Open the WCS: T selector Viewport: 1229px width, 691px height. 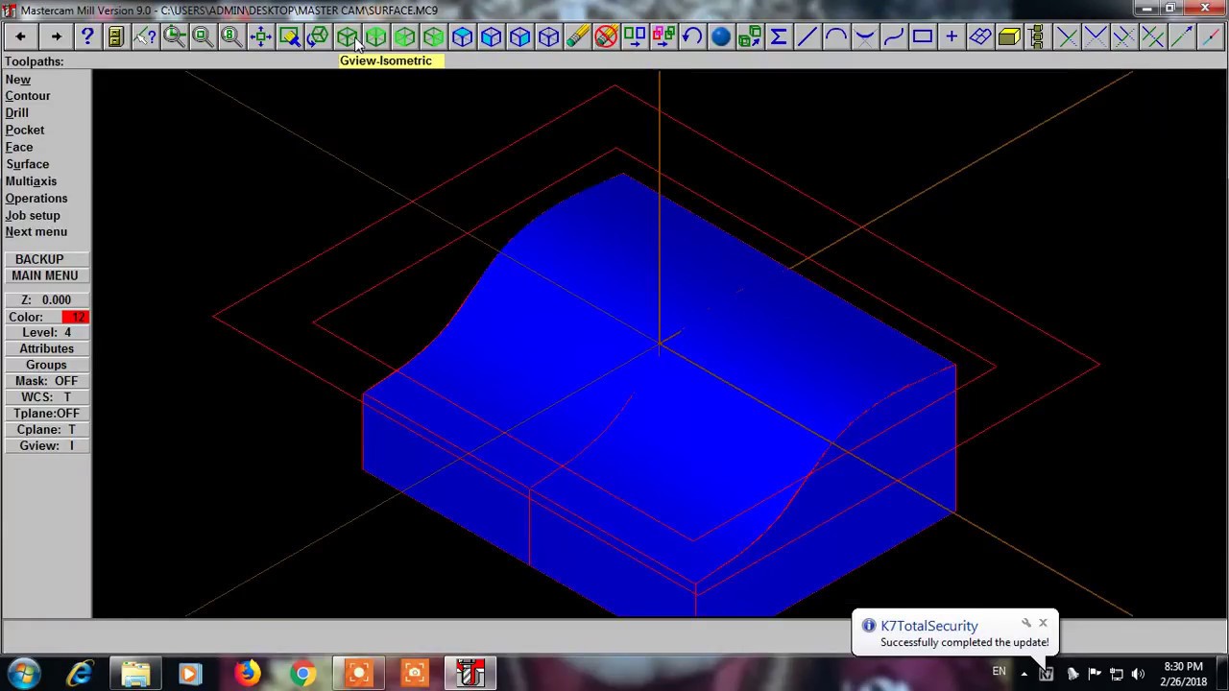tap(46, 397)
